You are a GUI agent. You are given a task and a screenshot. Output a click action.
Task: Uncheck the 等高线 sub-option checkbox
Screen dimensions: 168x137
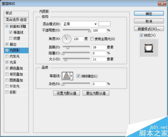pyautogui.click(x=11, y=32)
